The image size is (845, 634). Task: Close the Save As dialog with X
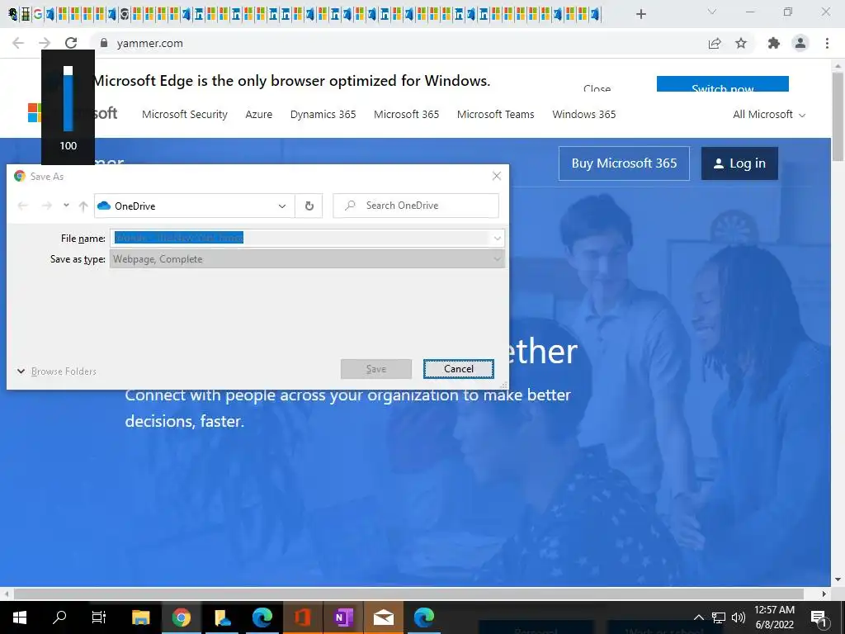[497, 176]
